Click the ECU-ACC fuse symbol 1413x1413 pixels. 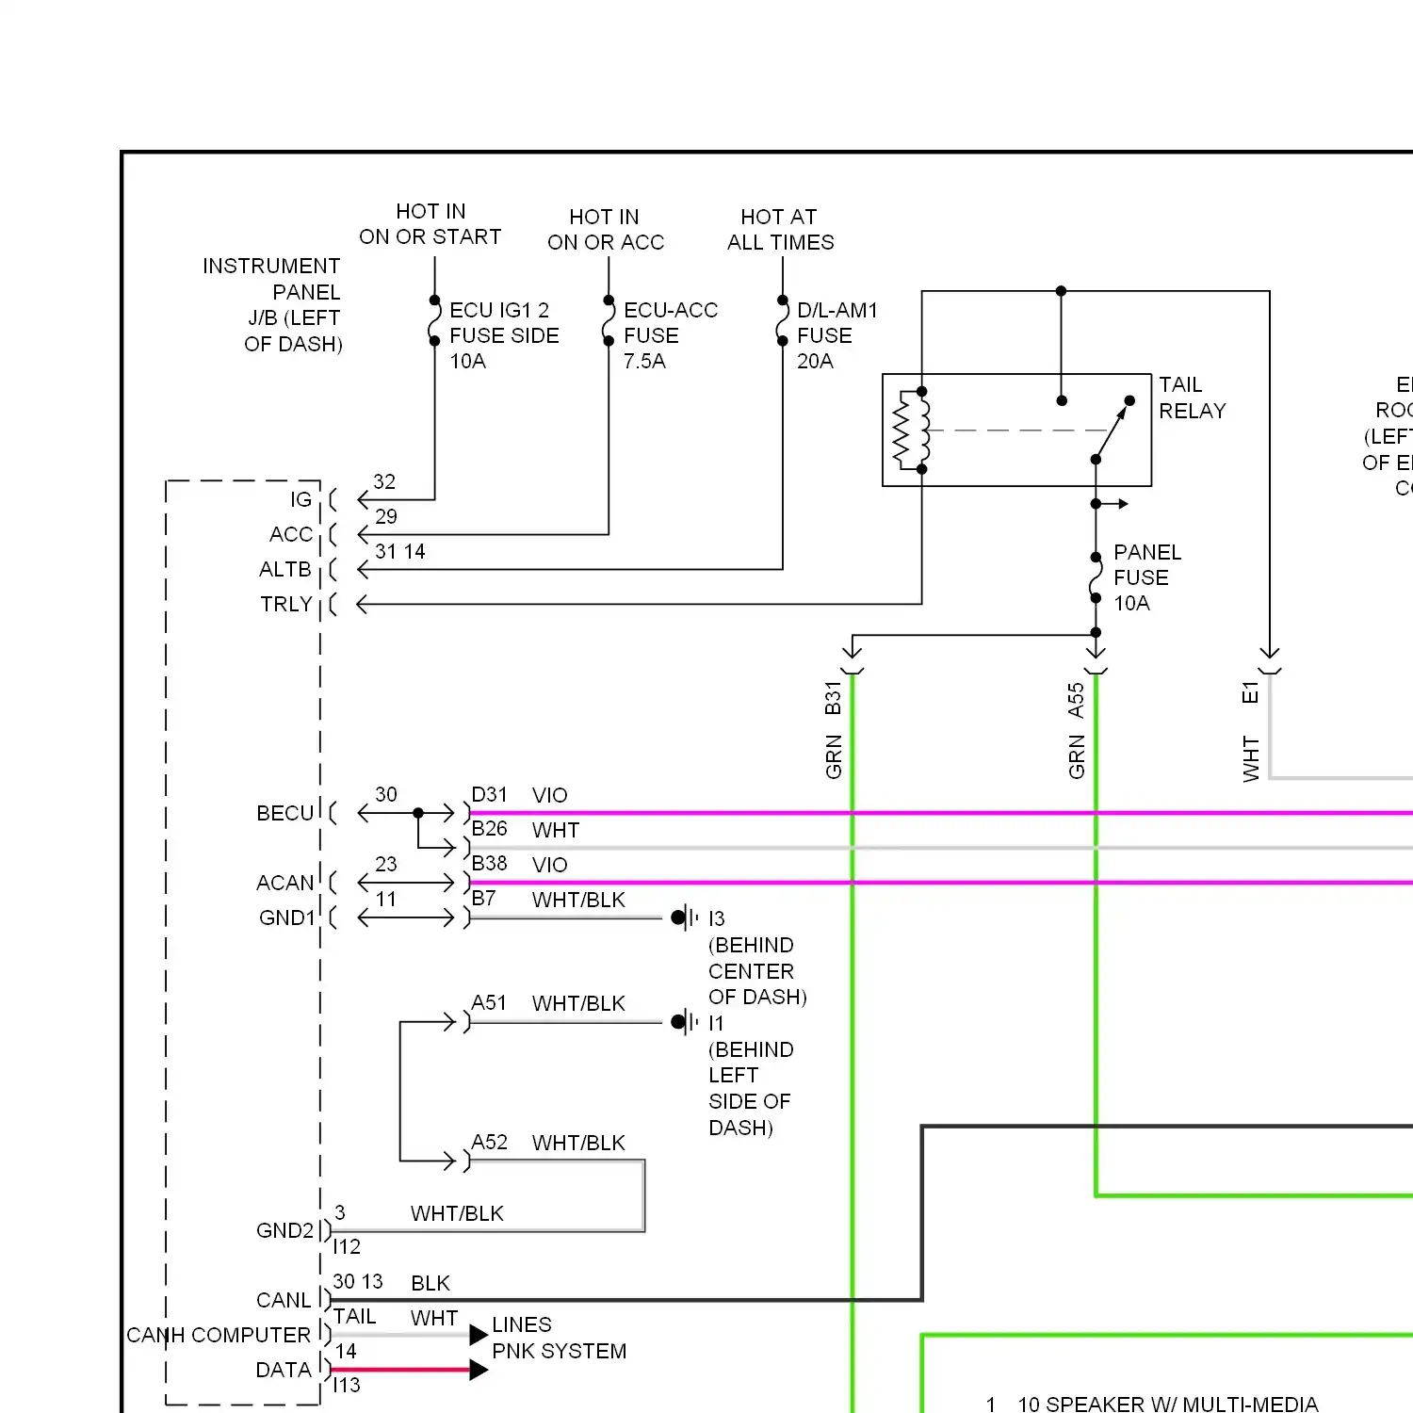[x=609, y=321]
